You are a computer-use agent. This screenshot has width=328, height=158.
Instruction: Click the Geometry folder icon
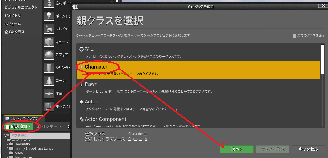(x=11, y=144)
